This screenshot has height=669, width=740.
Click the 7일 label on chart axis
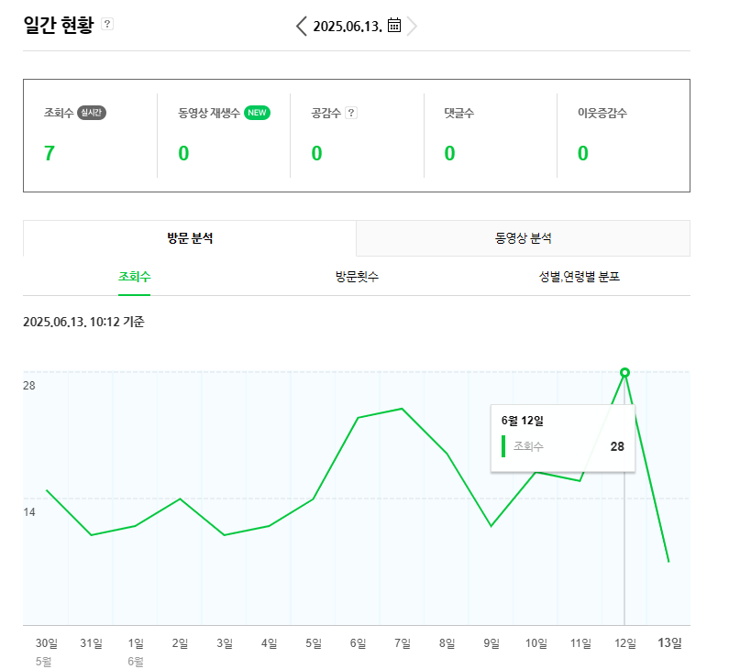[403, 643]
